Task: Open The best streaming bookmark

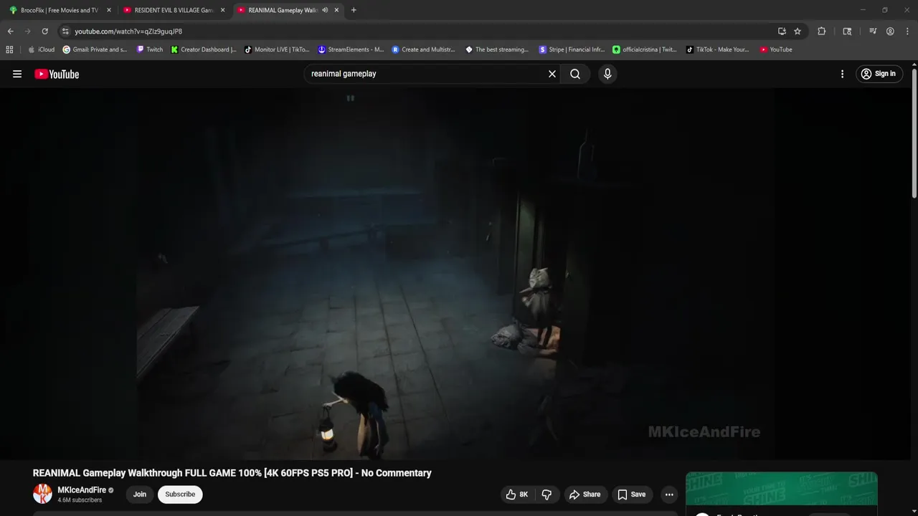Action: [x=497, y=49]
